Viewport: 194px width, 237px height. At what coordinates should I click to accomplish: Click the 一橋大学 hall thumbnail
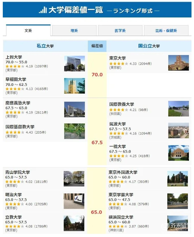click(x=178, y=153)
